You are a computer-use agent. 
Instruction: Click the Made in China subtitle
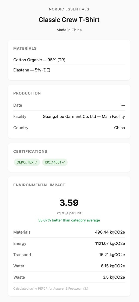click(x=69, y=30)
